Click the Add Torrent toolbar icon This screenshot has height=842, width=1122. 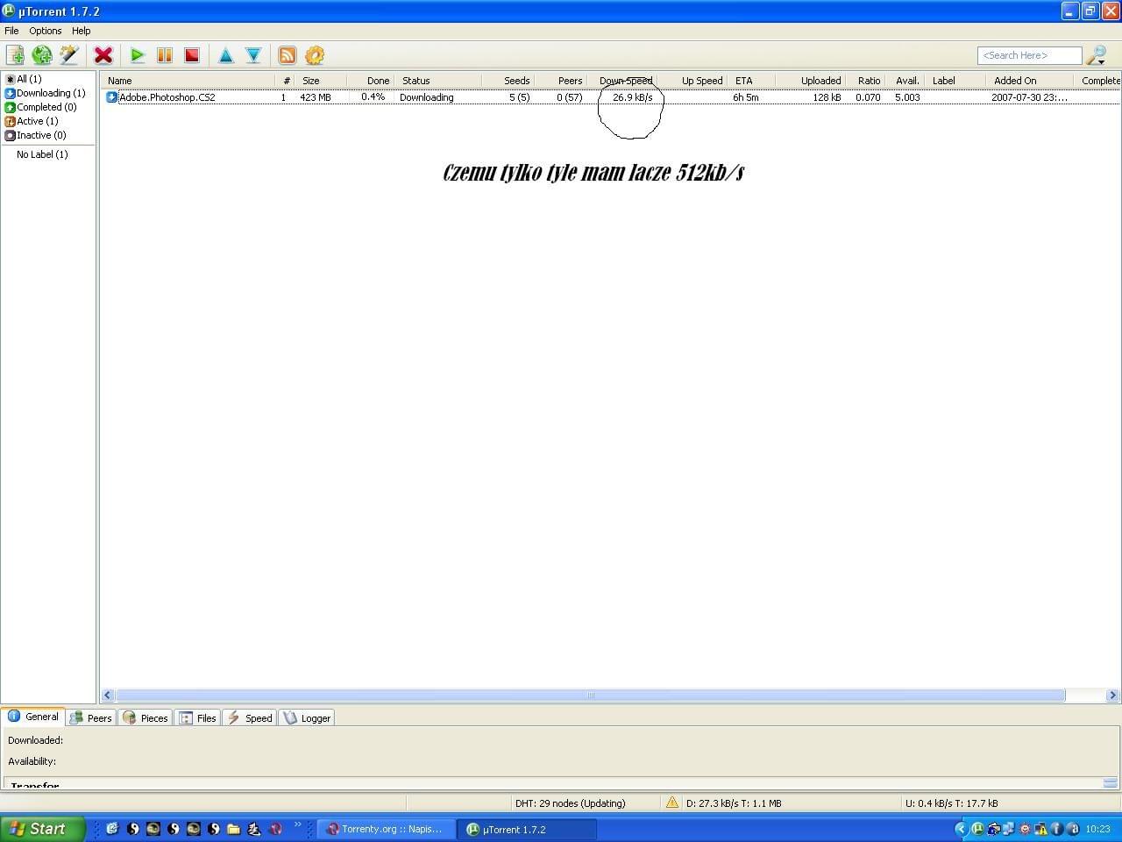coord(15,55)
